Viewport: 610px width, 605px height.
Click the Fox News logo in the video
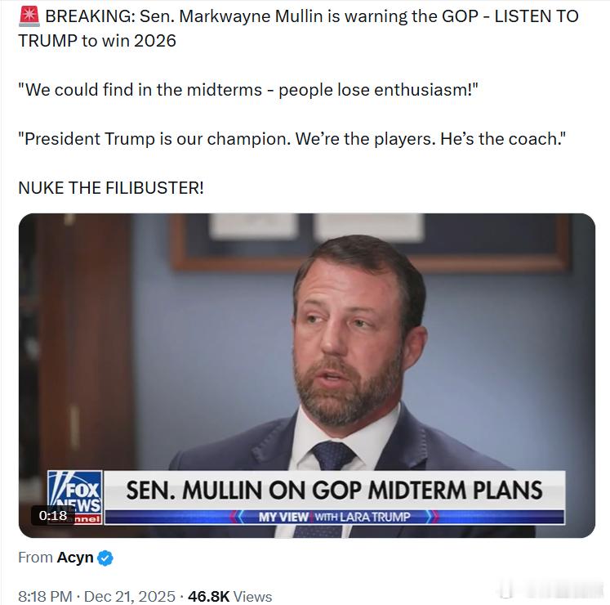(74, 489)
